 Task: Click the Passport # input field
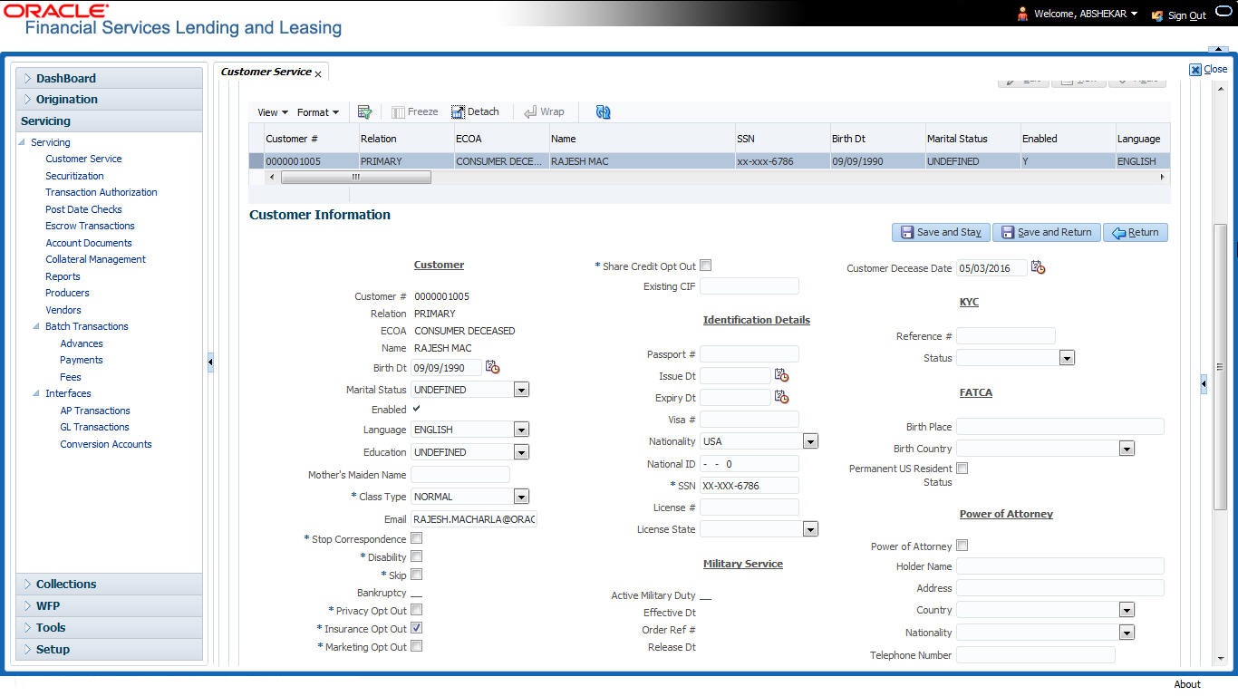(x=750, y=353)
